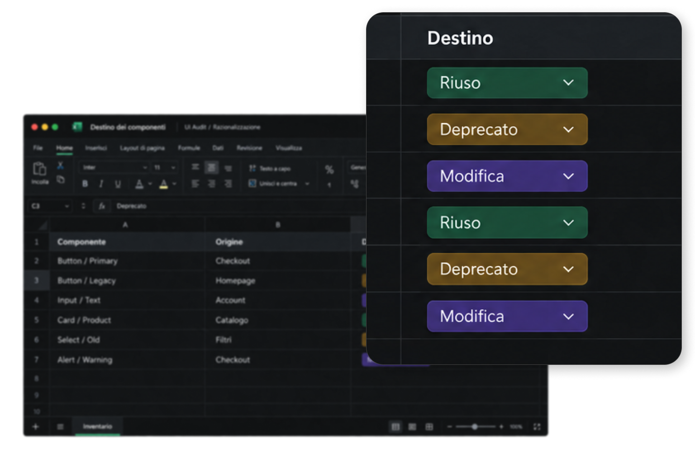695x463 pixels.
Task: Open the all-sheets list icon
Action: 60,426
